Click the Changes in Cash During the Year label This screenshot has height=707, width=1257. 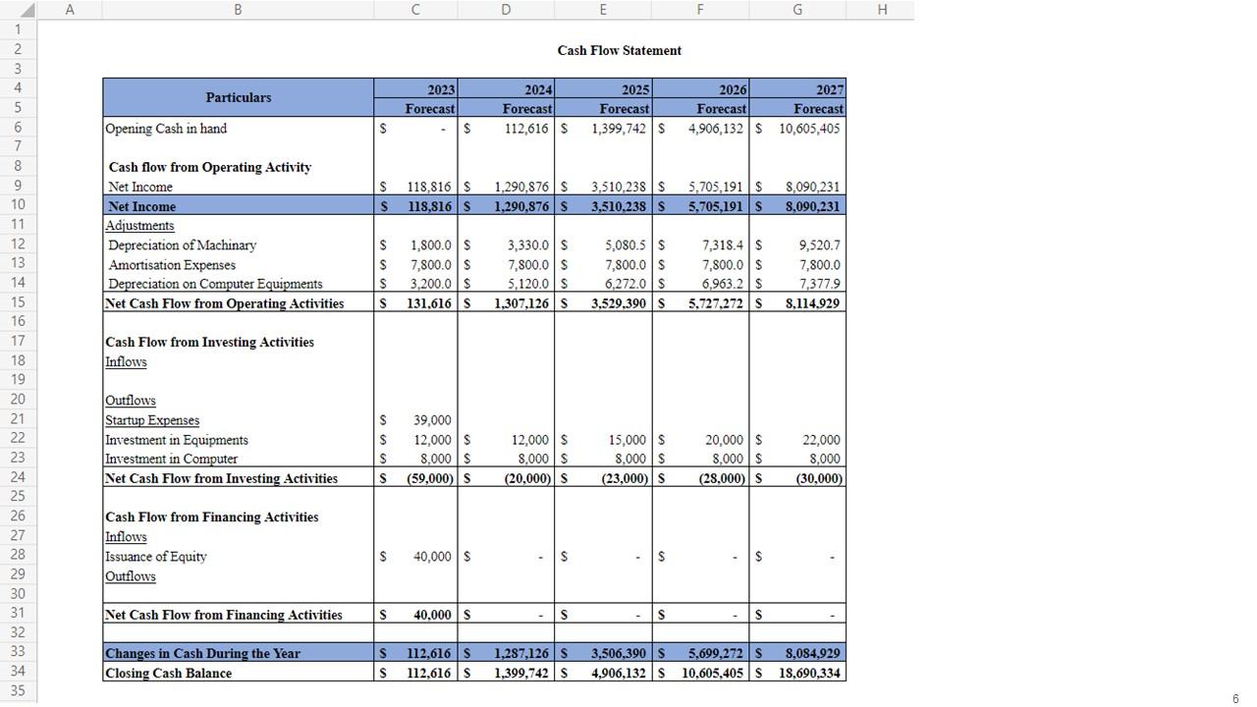[203, 653]
